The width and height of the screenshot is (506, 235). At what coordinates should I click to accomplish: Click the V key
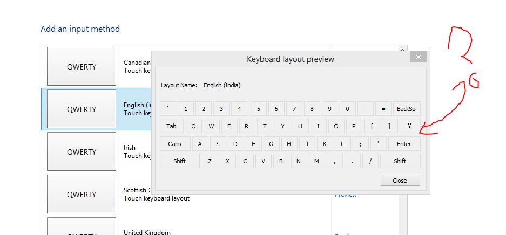pos(264,161)
